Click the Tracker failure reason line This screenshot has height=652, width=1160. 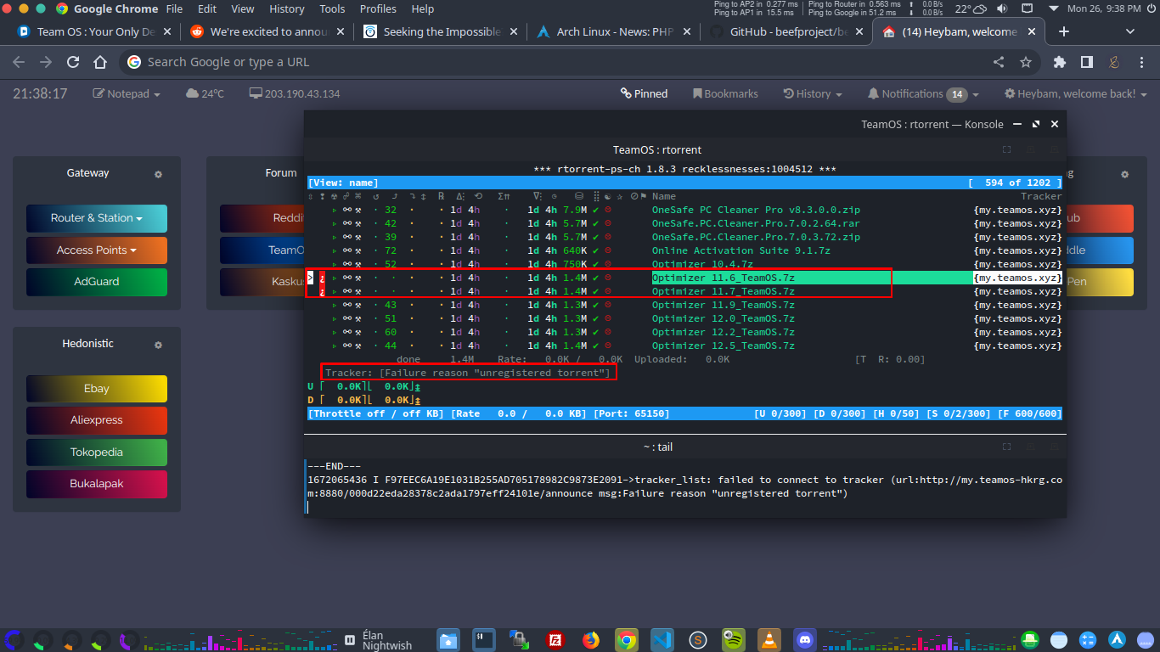coord(468,373)
